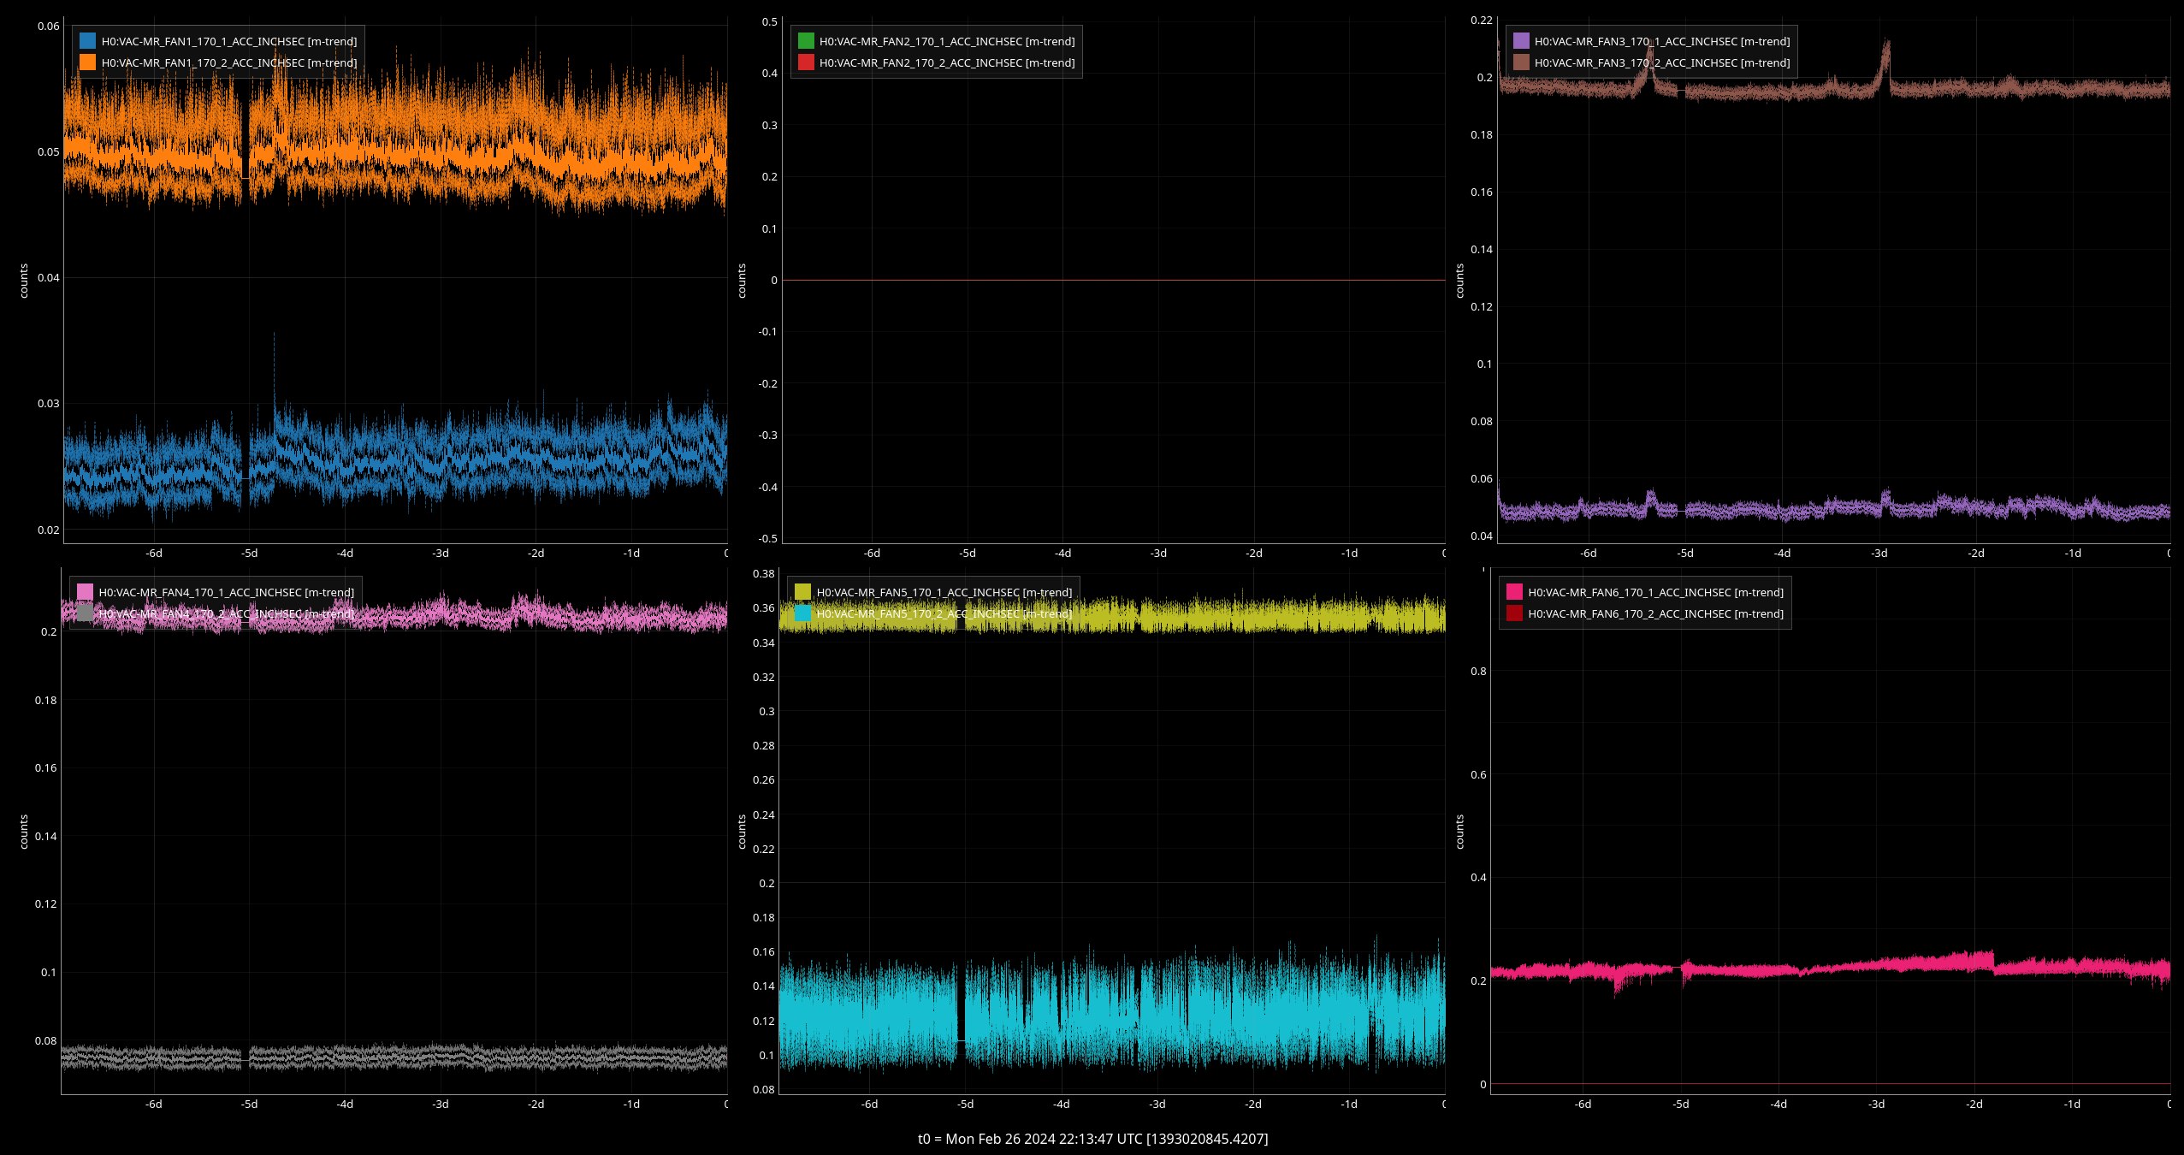This screenshot has width=2184, height=1155.
Task: Select legend label H0:VAC-MR_FAN1_170_1_ACC_INCHSEC
Action: [x=229, y=41]
